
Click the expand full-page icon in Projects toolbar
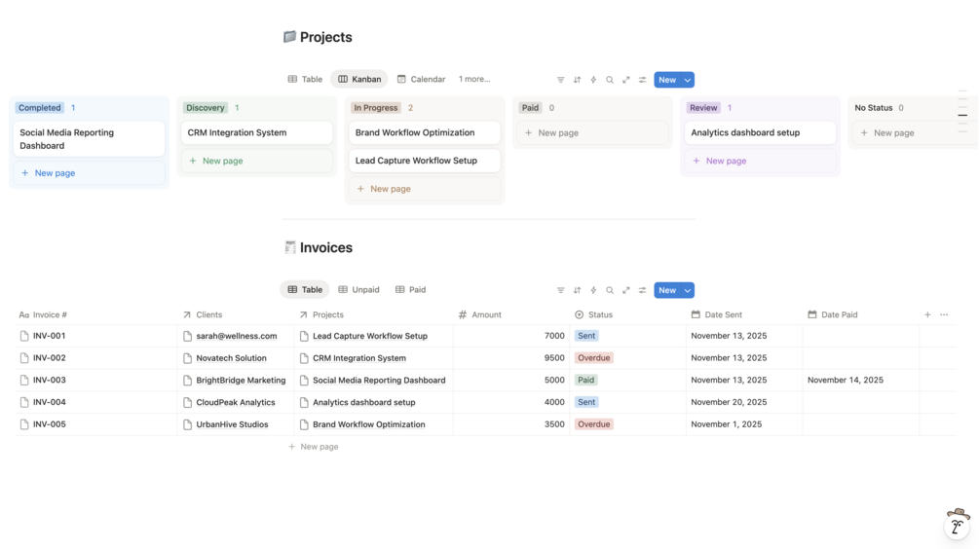626,80
